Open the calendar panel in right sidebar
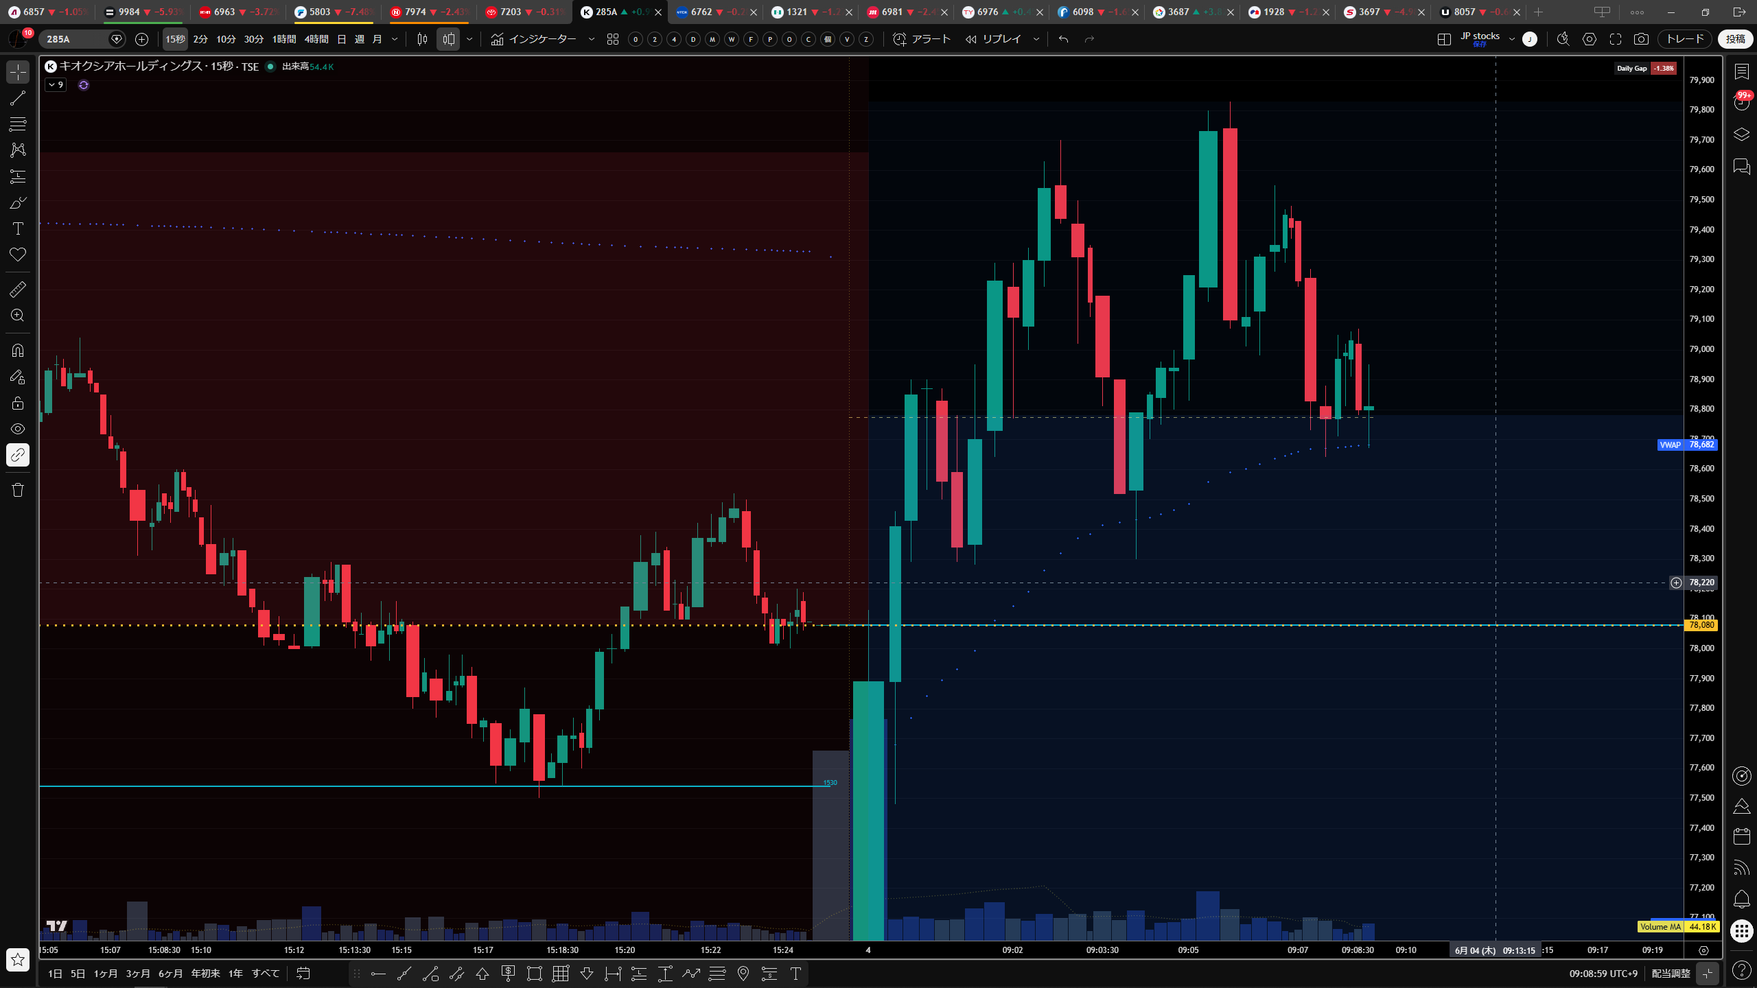 pyautogui.click(x=1741, y=836)
